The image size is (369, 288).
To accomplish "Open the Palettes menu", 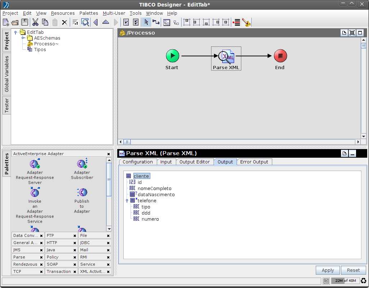I will [88, 13].
